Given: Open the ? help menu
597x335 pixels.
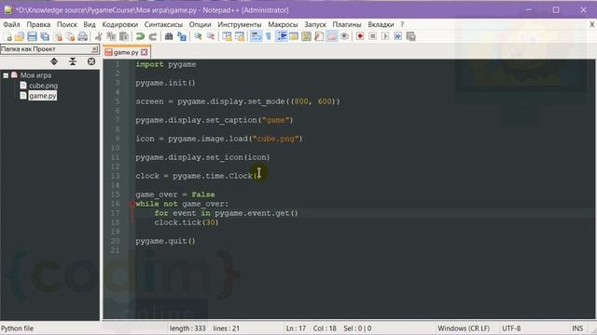Looking at the screenshot, I should (402, 24).
